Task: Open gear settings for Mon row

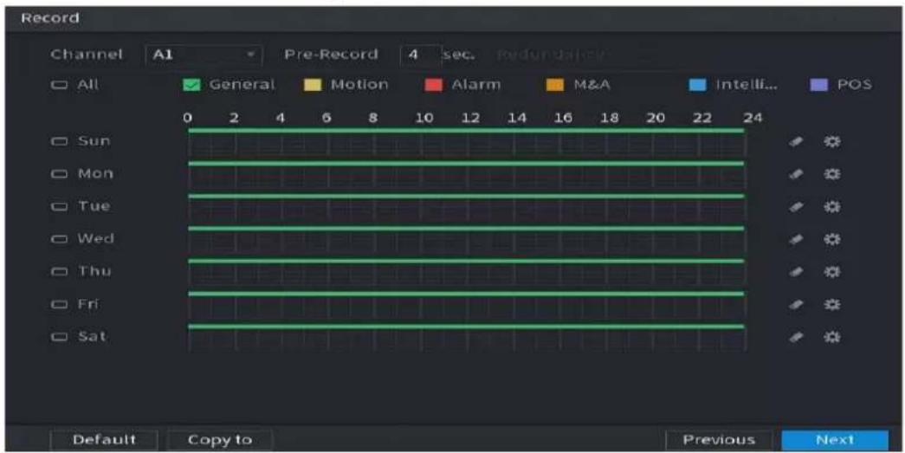Action: (832, 174)
